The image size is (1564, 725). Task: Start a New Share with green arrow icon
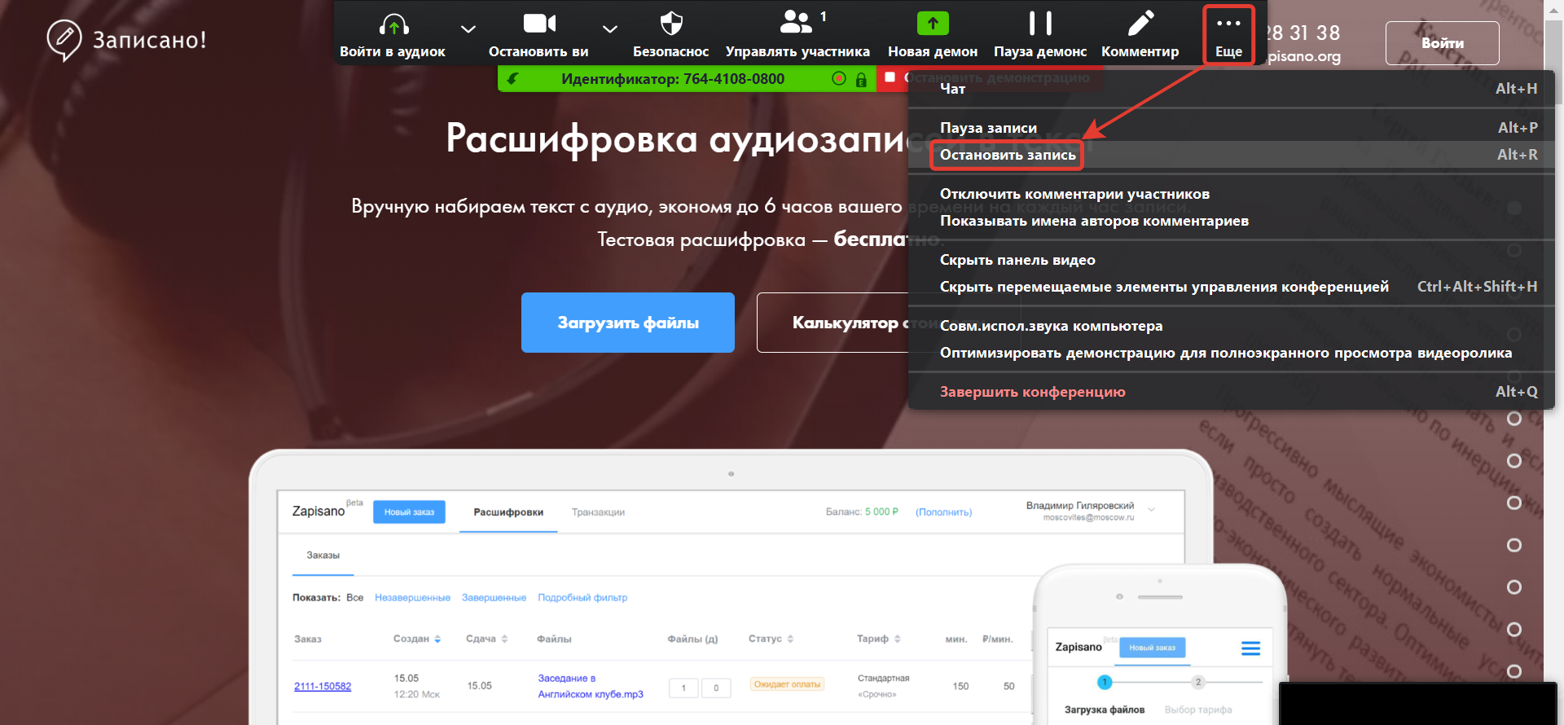click(933, 24)
